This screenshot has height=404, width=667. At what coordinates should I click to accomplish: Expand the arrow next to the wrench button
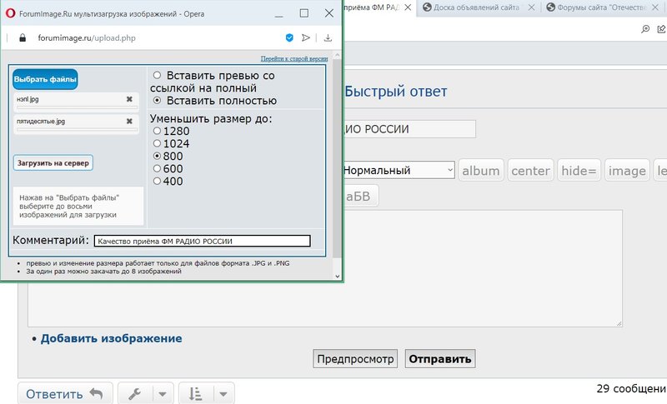163,394
